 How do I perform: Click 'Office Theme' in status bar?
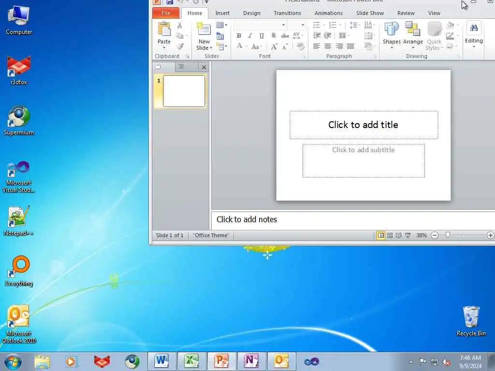click(211, 235)
